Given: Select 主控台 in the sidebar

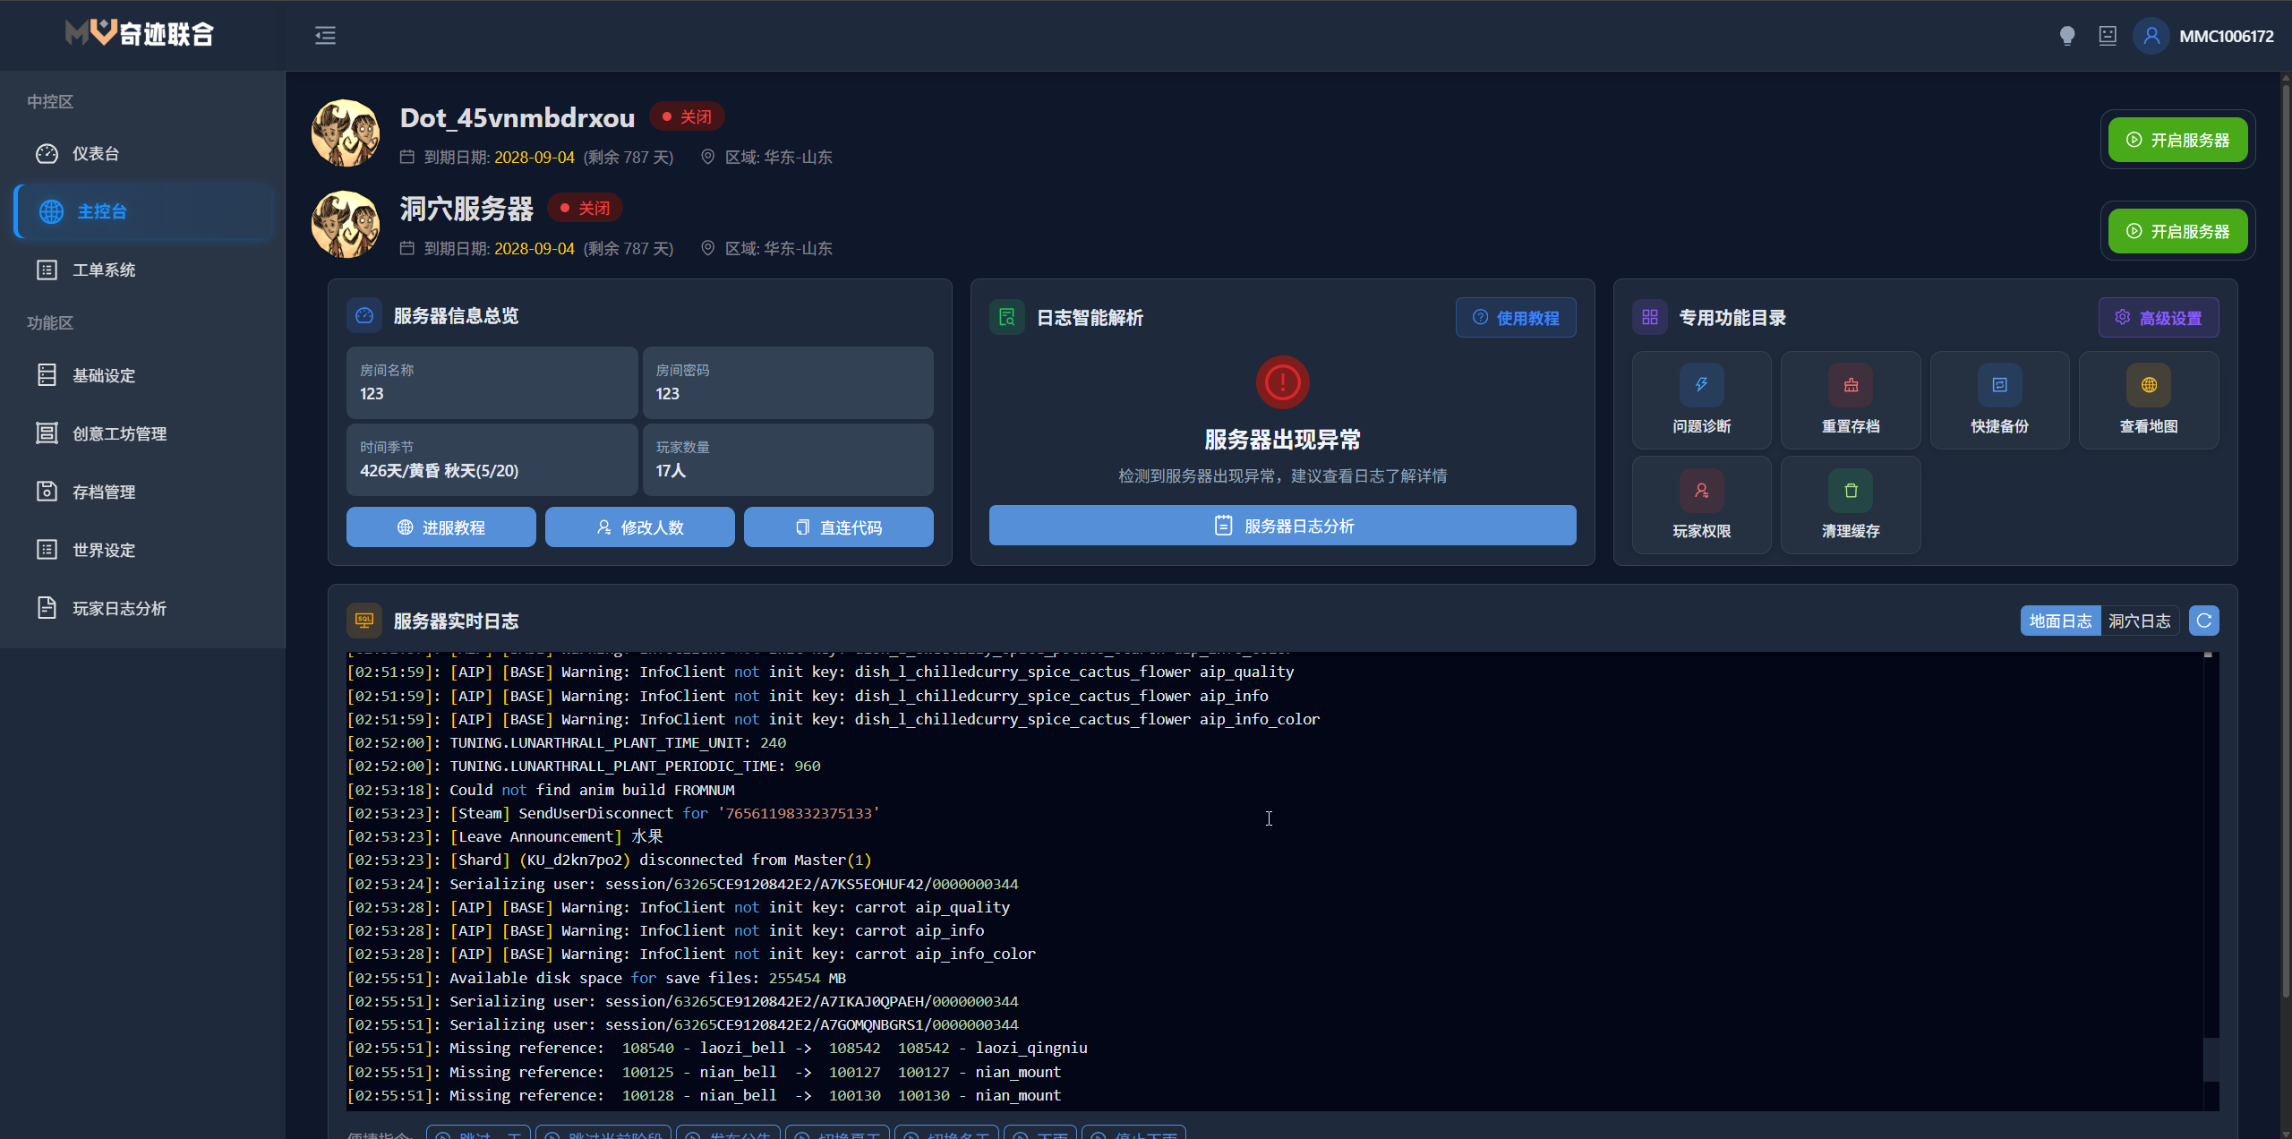Looking at the screenshot, I should point(143,212).
